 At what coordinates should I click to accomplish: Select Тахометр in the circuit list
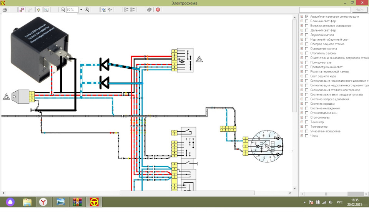(x=317, y=122)
